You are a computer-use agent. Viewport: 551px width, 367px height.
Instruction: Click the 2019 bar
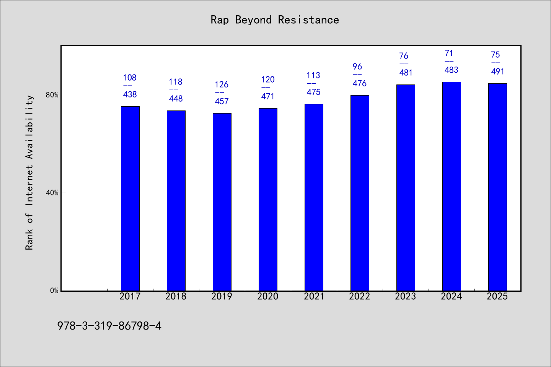point(222,202)
